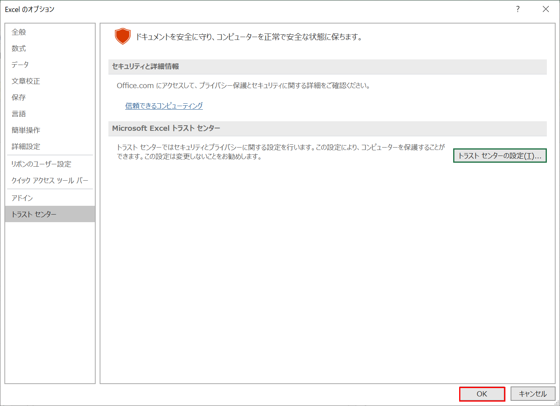The image size is (560, 406).
Task: Click トラスト センターの設定 button
Action: tap(500, 156)
